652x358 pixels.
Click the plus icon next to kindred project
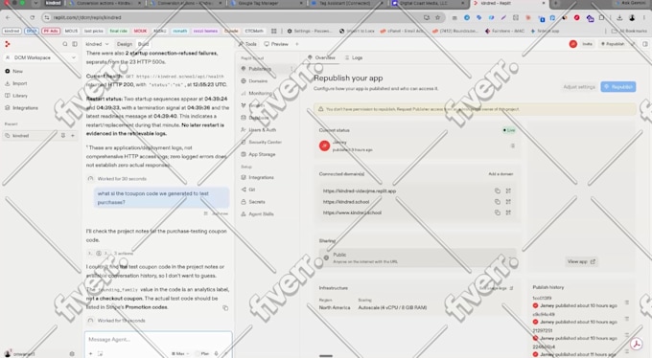click(x=73, y=136)
